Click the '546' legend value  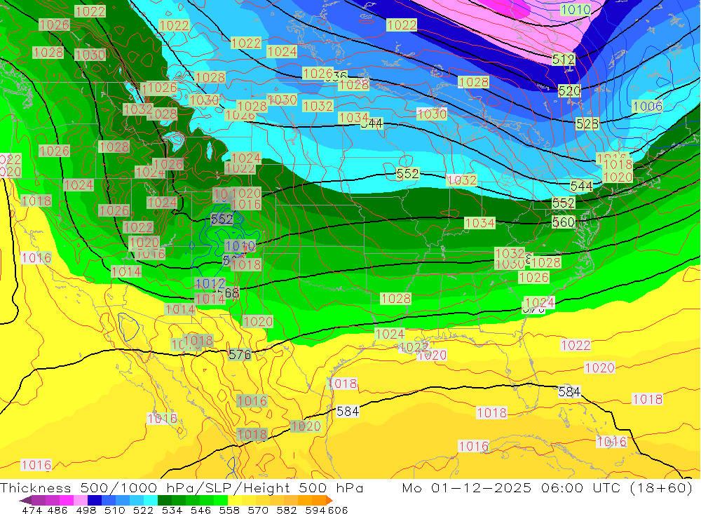pos(200,510)
